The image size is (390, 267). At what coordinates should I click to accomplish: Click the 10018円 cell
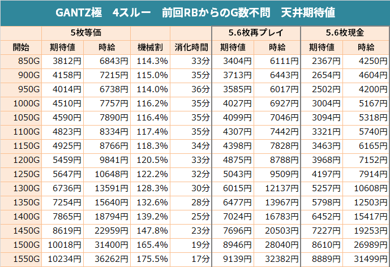(x=62, y=246)
